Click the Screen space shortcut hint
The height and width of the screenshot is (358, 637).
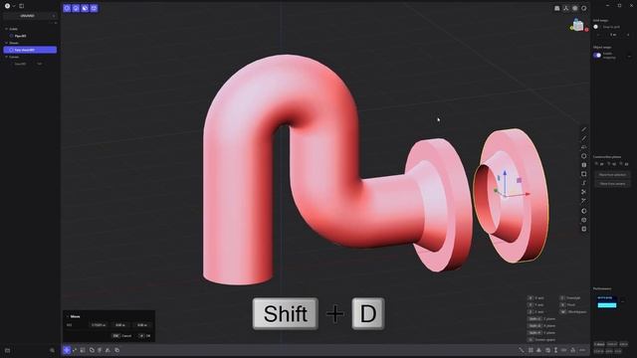541,340
